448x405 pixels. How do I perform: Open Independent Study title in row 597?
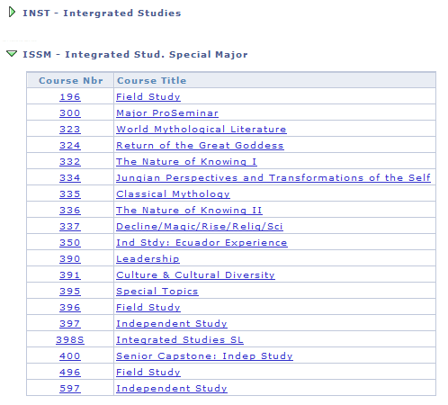172,389
